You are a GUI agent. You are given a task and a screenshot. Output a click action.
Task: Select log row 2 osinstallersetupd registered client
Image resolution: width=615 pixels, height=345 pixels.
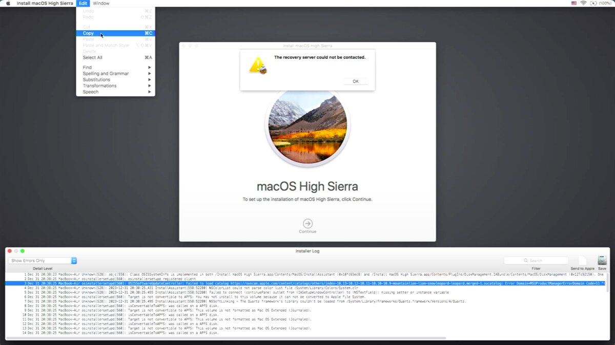(306, 279)
